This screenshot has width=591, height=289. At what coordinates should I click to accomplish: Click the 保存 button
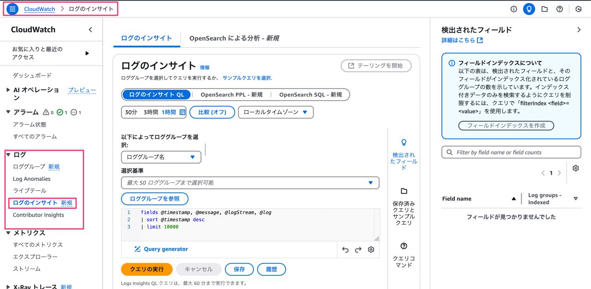239,270
